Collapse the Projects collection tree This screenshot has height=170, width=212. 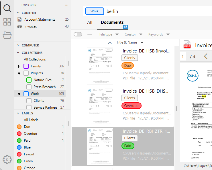[x=19, y=73]
